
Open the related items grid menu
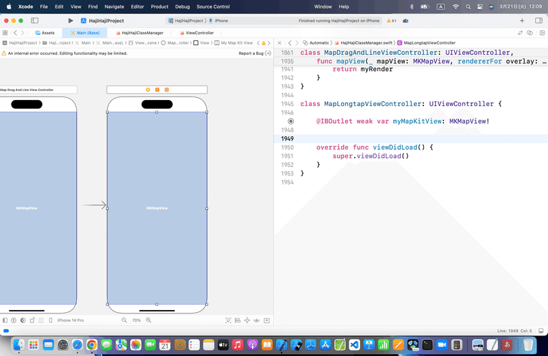coord(5,33)
